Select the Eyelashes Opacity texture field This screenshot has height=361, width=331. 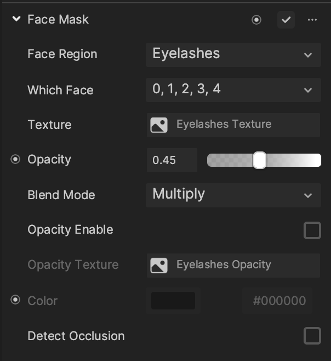pos(233,266)
